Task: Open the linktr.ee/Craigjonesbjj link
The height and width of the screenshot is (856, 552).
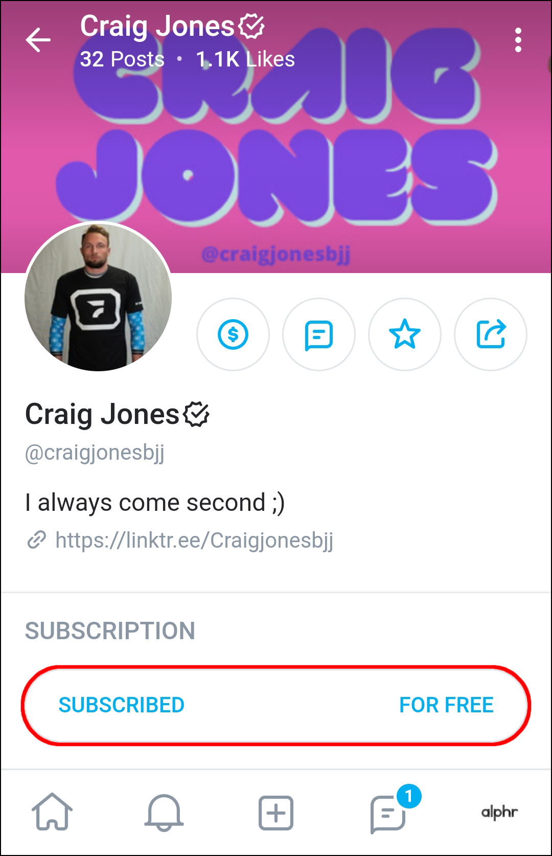Action: point(194,540)
